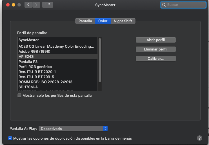The image size is (209, 145).
Task: Open Pantalla AirPlay dropdown
Action: [x=73, y=129]
